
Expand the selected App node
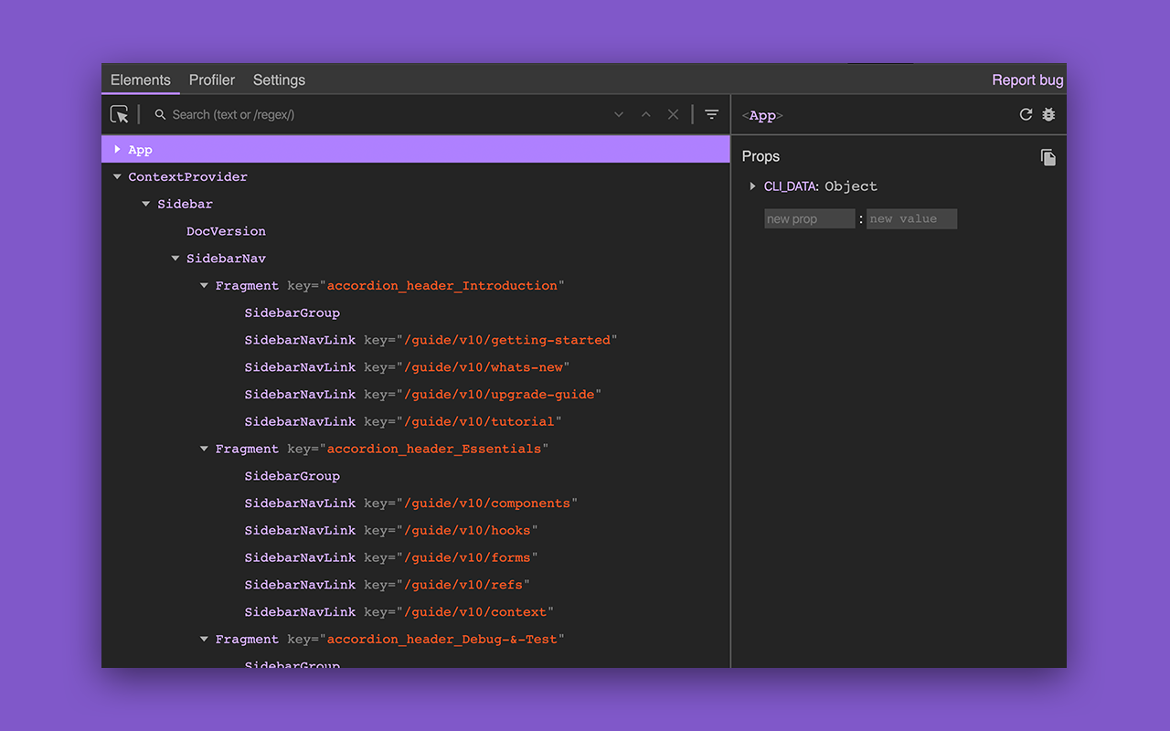[x=116, y=149]
